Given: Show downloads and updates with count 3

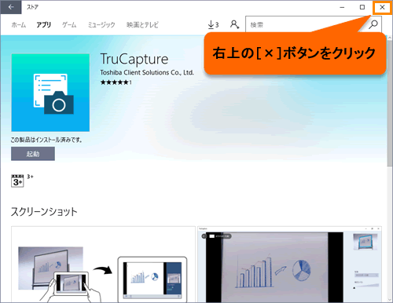Looking at the screenshot, I should click(213, 25).
